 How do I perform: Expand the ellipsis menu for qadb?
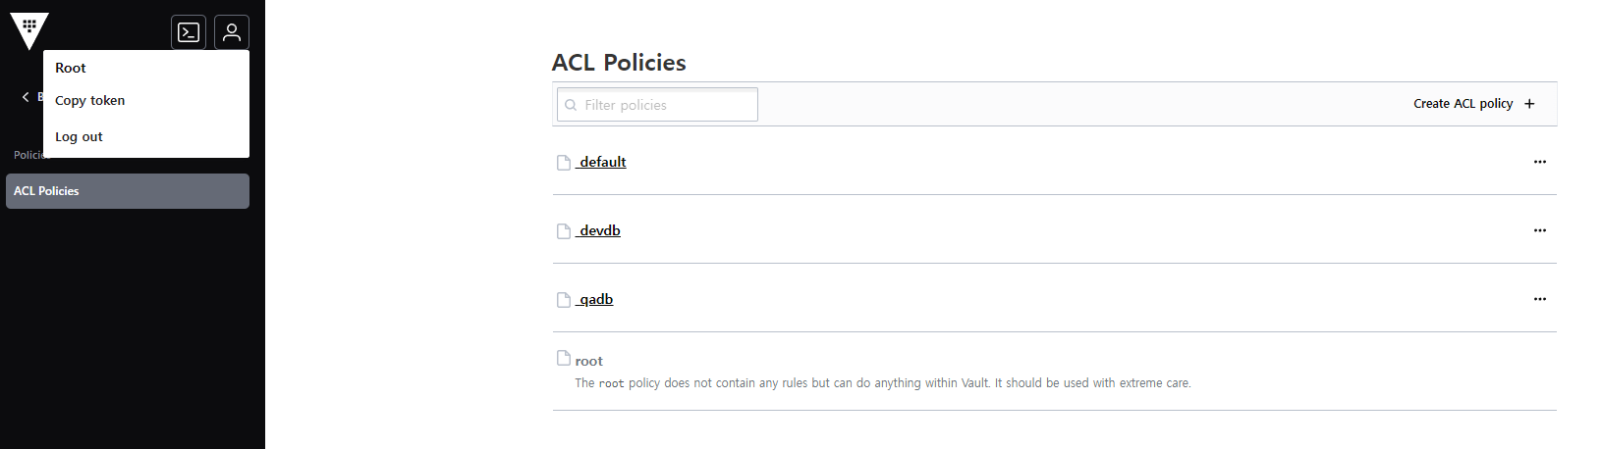pos(1539,299)
